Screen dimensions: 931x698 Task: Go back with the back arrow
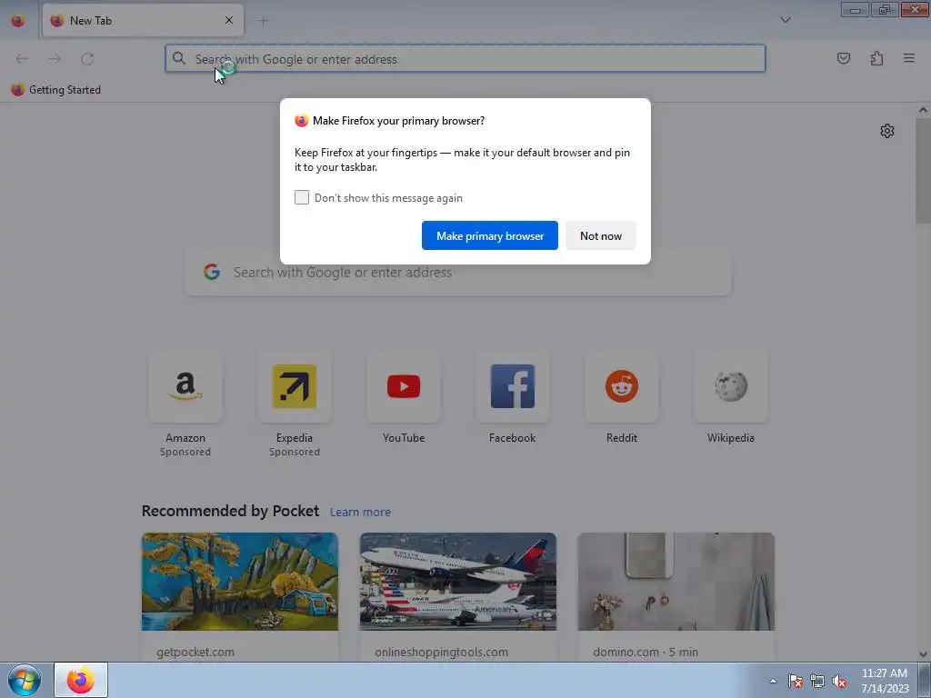coord(22,58)
